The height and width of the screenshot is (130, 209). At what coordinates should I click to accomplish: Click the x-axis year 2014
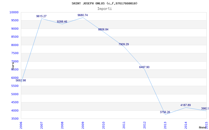point(186,125)
